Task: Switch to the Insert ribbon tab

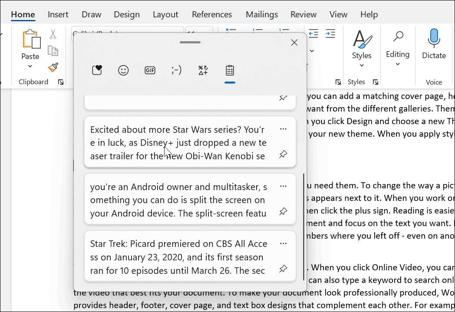Action: (58, 14)
